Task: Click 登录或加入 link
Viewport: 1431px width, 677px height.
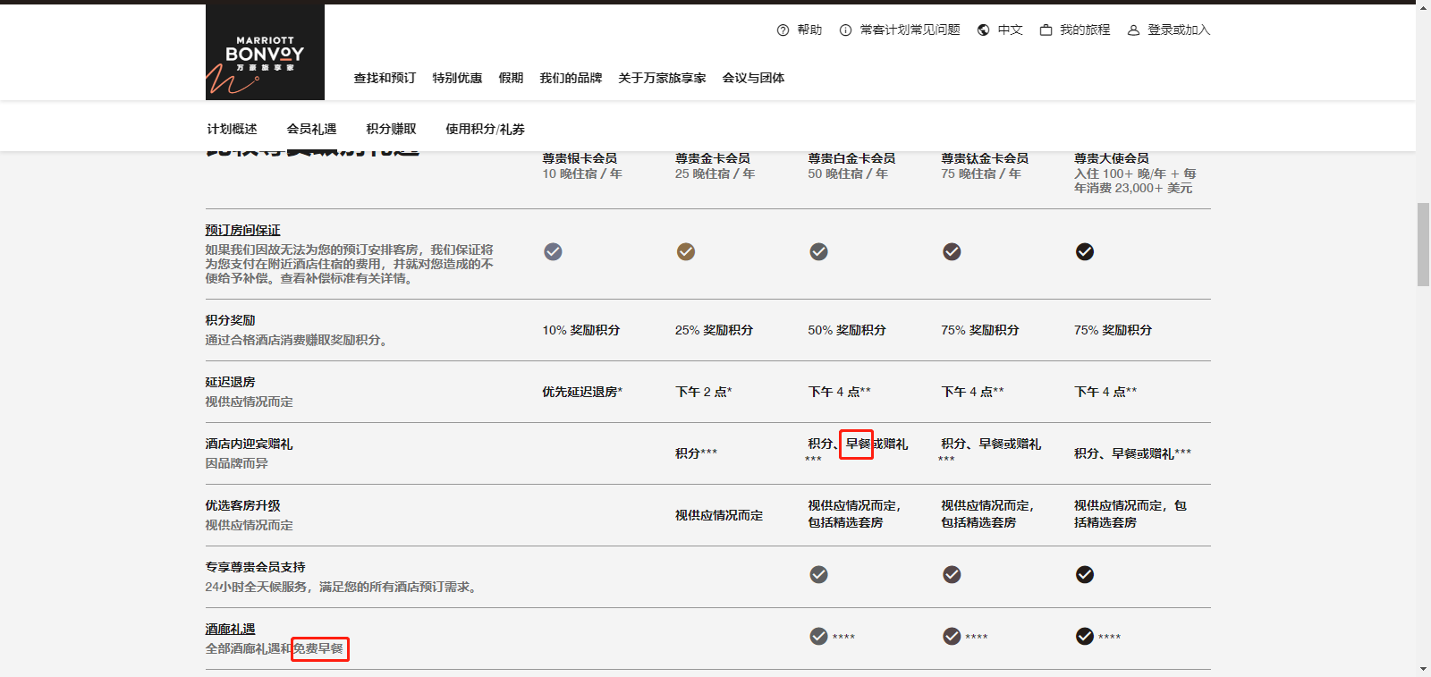Action: pyautogui.click(x=1179, y=30)
